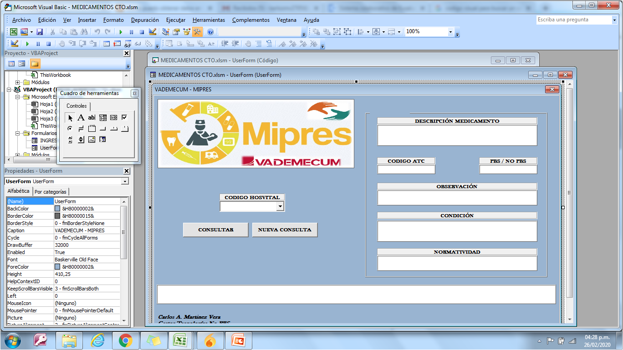This screenshot has width=623, height=350.
Task: Open Chrome from the Windows taskbar
Action: pos(126,340)
